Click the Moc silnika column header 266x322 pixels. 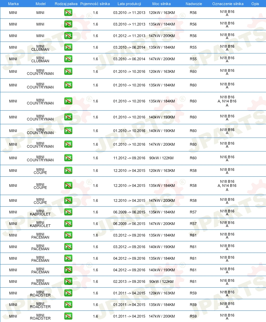pyautogui.click(x=162, y=4)
